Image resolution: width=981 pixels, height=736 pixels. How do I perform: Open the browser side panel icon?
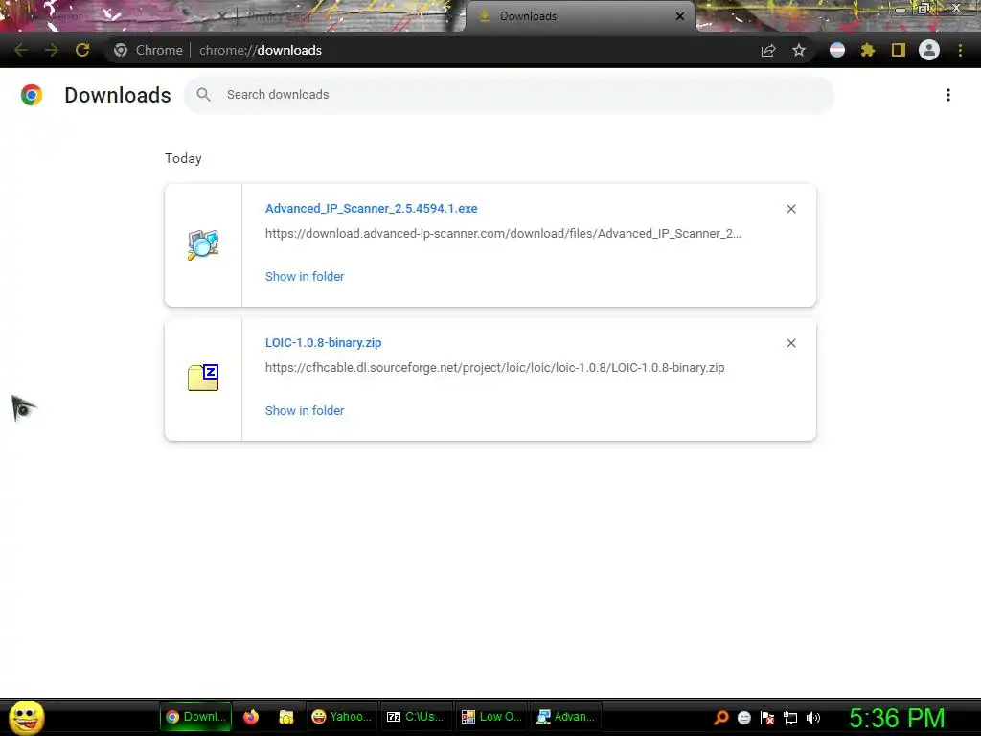pos(899,50)
